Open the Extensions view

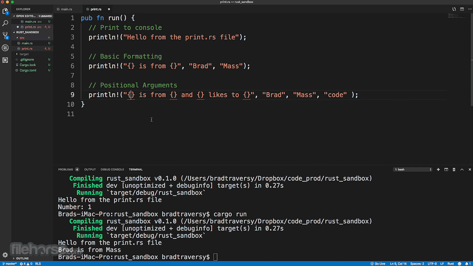(5, 60)
